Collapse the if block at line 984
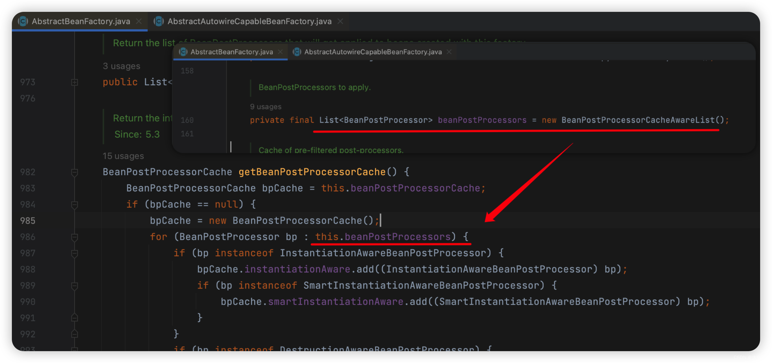This screenshot has height=363, width=772. coord(75,205)
